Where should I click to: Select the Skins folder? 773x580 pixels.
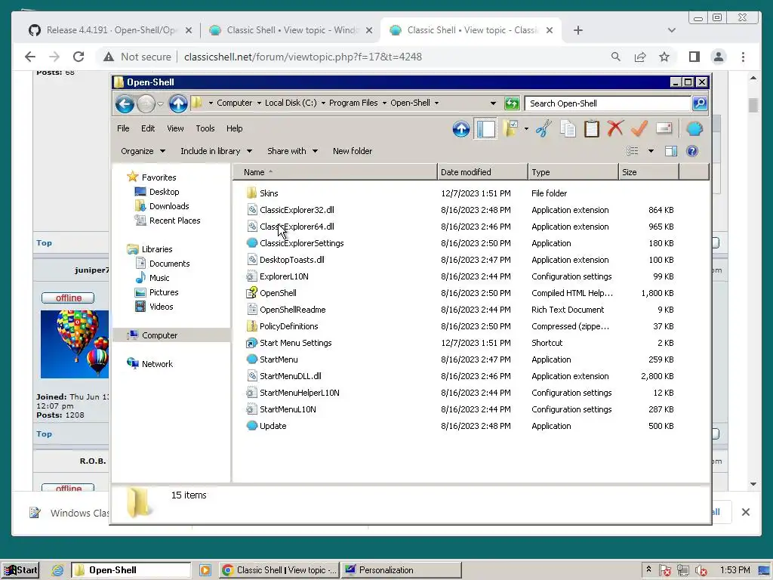269,193
